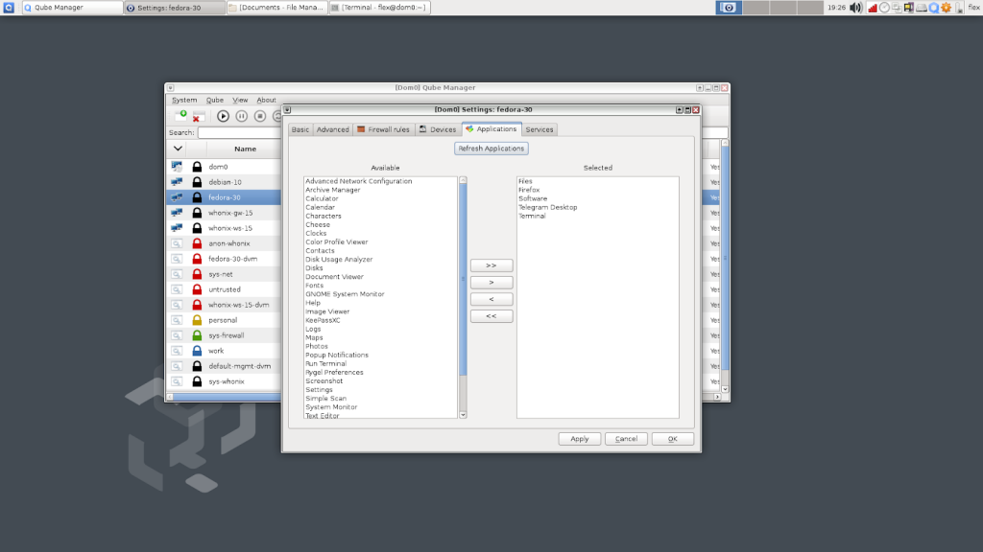The height and width of the screenshot is (552, 983).
Task: Open the Settings dialog window menu icon
Action: point(287,109)
